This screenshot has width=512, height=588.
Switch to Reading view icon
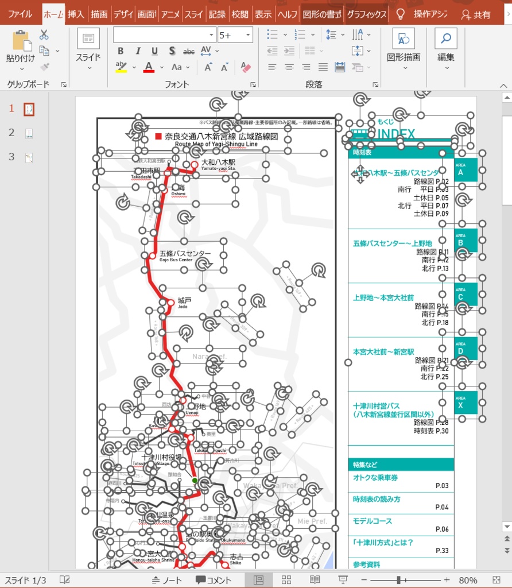pyautogui.click(x=315, y=580)
